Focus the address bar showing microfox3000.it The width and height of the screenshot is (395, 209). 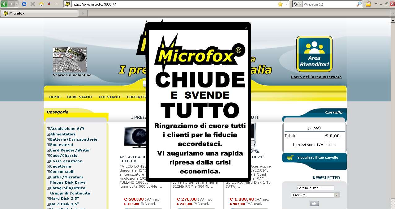click(x=173, y=4)
